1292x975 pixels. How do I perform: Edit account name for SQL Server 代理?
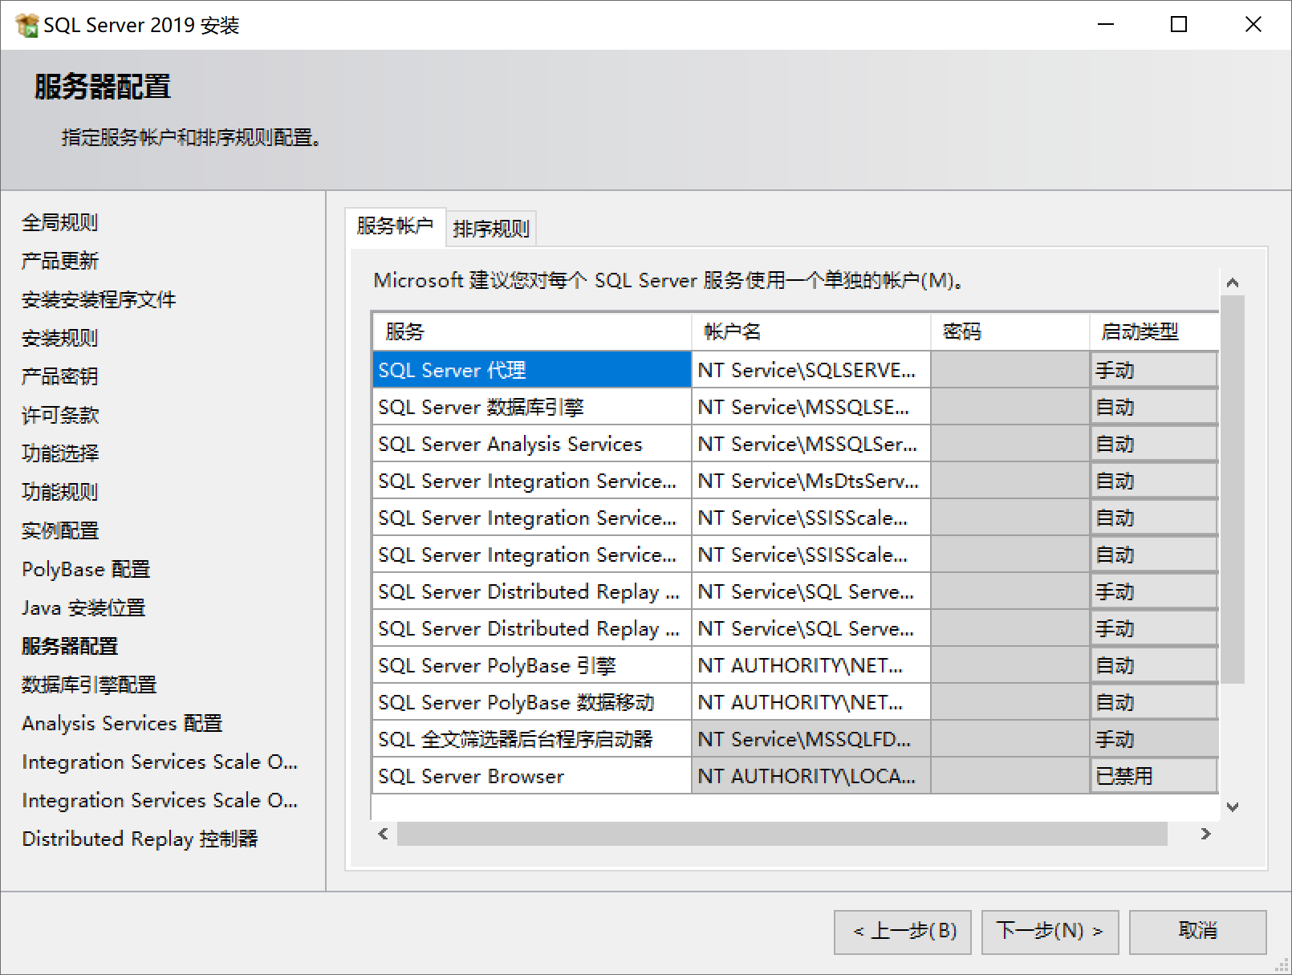coord(810,370)
